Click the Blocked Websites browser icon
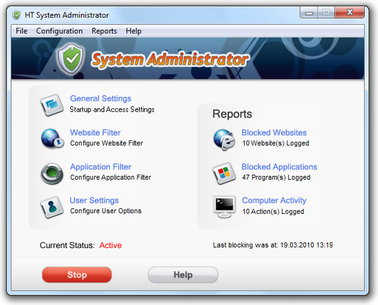 click(x=224, y=140)
